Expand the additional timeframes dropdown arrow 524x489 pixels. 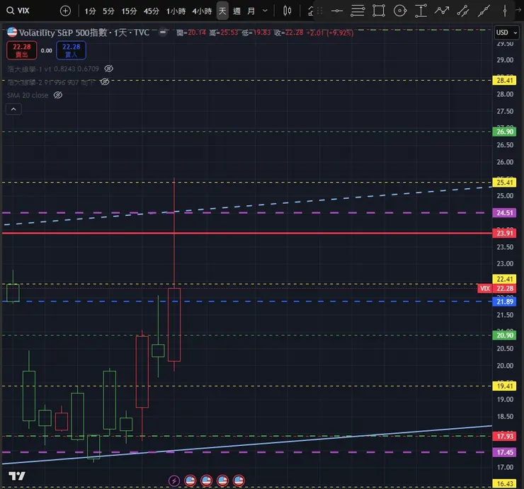click(265, 11)
